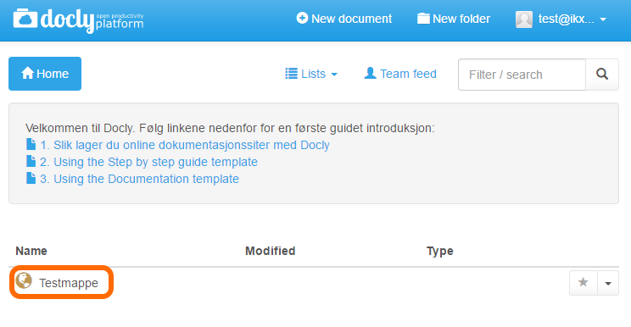Click the user avatar picture
631x327 pixels.
[x=524, y=19]
